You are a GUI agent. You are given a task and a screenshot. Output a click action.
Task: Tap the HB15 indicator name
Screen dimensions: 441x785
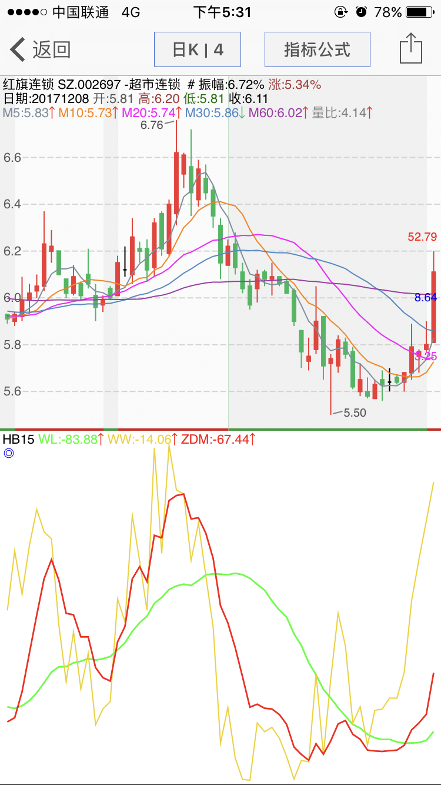pos(19,439)
